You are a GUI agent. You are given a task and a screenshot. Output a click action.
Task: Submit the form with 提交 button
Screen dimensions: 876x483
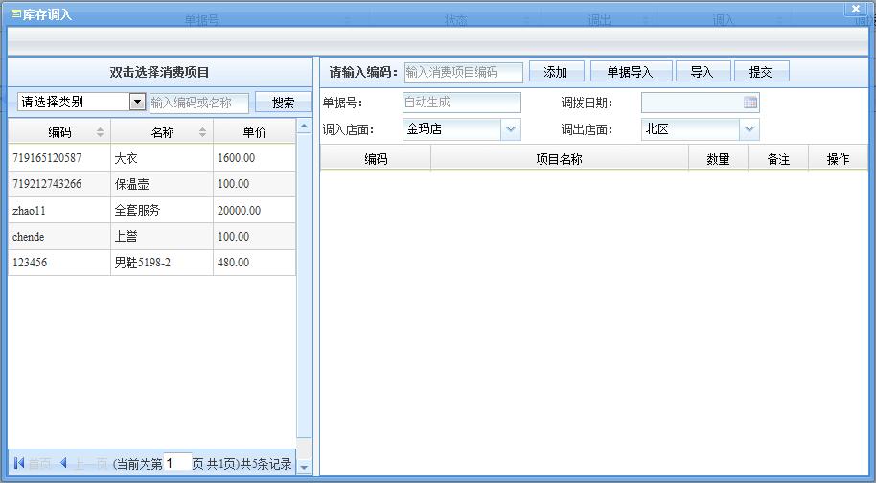coord(761,72)
